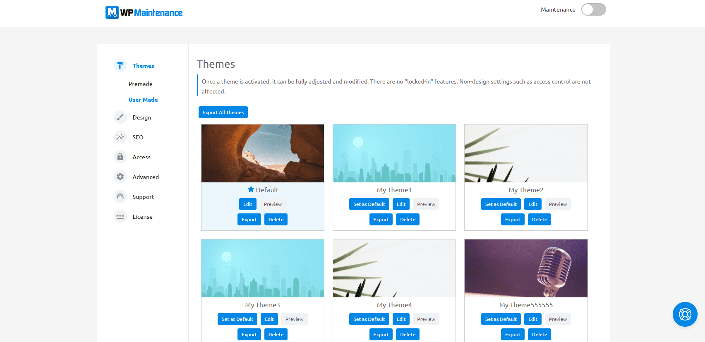Delete My Theme1
The image size is (705, 342).
pos(408,220)
